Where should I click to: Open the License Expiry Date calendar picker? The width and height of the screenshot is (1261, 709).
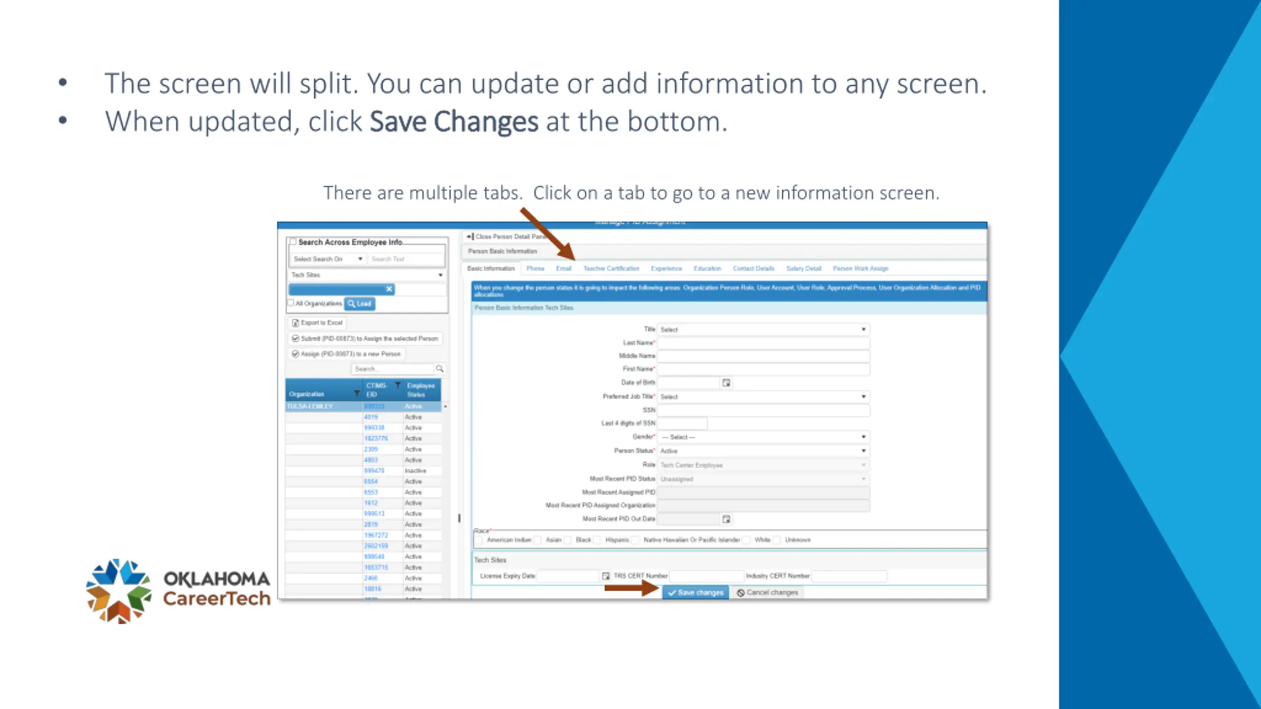(x=605, y=576)
